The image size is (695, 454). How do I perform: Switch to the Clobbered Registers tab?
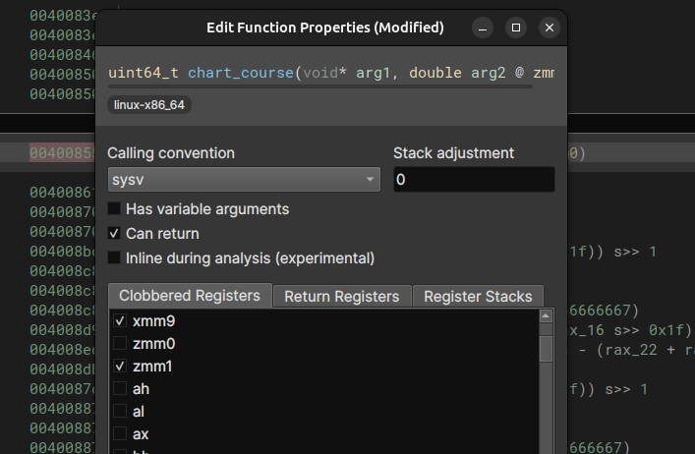click(x=190, y=296)
